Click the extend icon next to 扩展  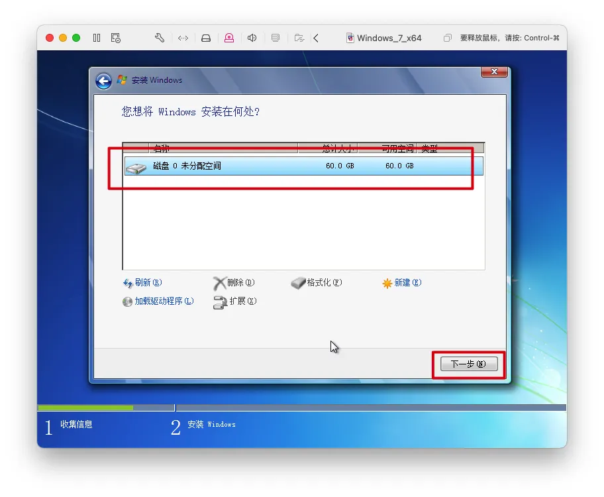click(221, 303)
